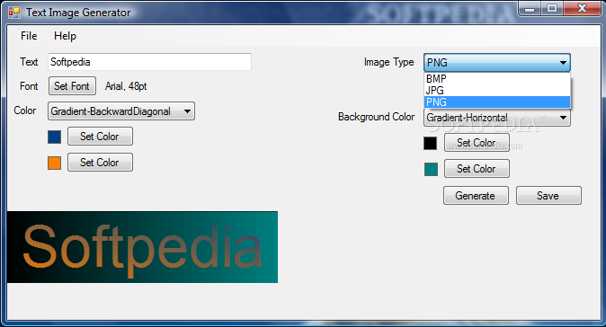Click the Text Image Generator app icon
Screen dimensions: 606x327
(14, 13)
